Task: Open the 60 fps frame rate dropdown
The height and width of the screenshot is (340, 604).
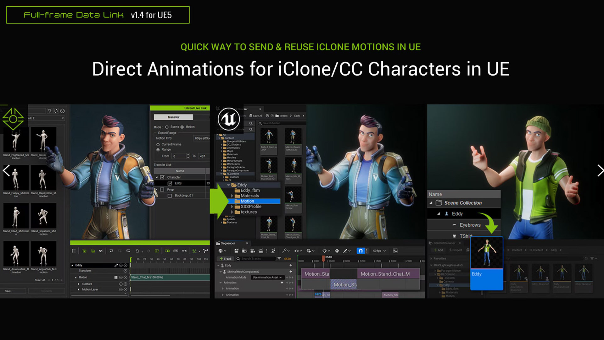Action: pyautogui.click(x=379, y=251)
